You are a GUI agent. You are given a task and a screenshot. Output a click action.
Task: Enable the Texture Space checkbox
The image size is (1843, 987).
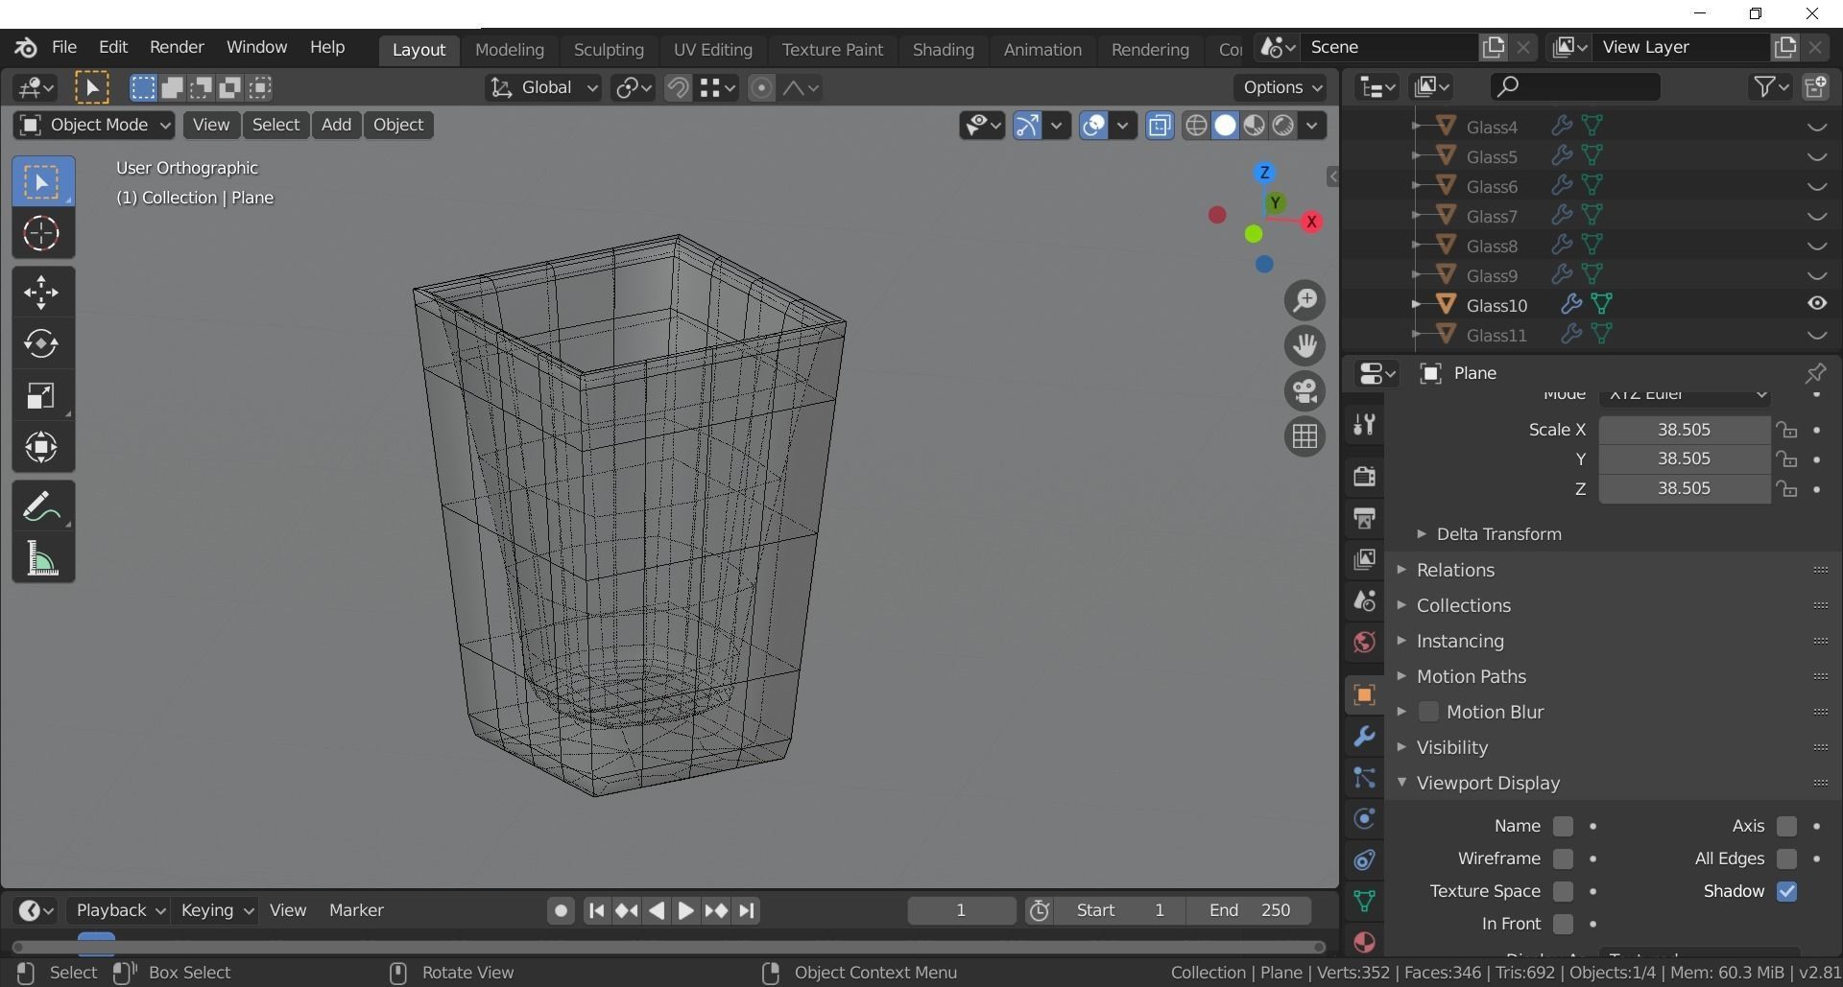pos(1563,891)
